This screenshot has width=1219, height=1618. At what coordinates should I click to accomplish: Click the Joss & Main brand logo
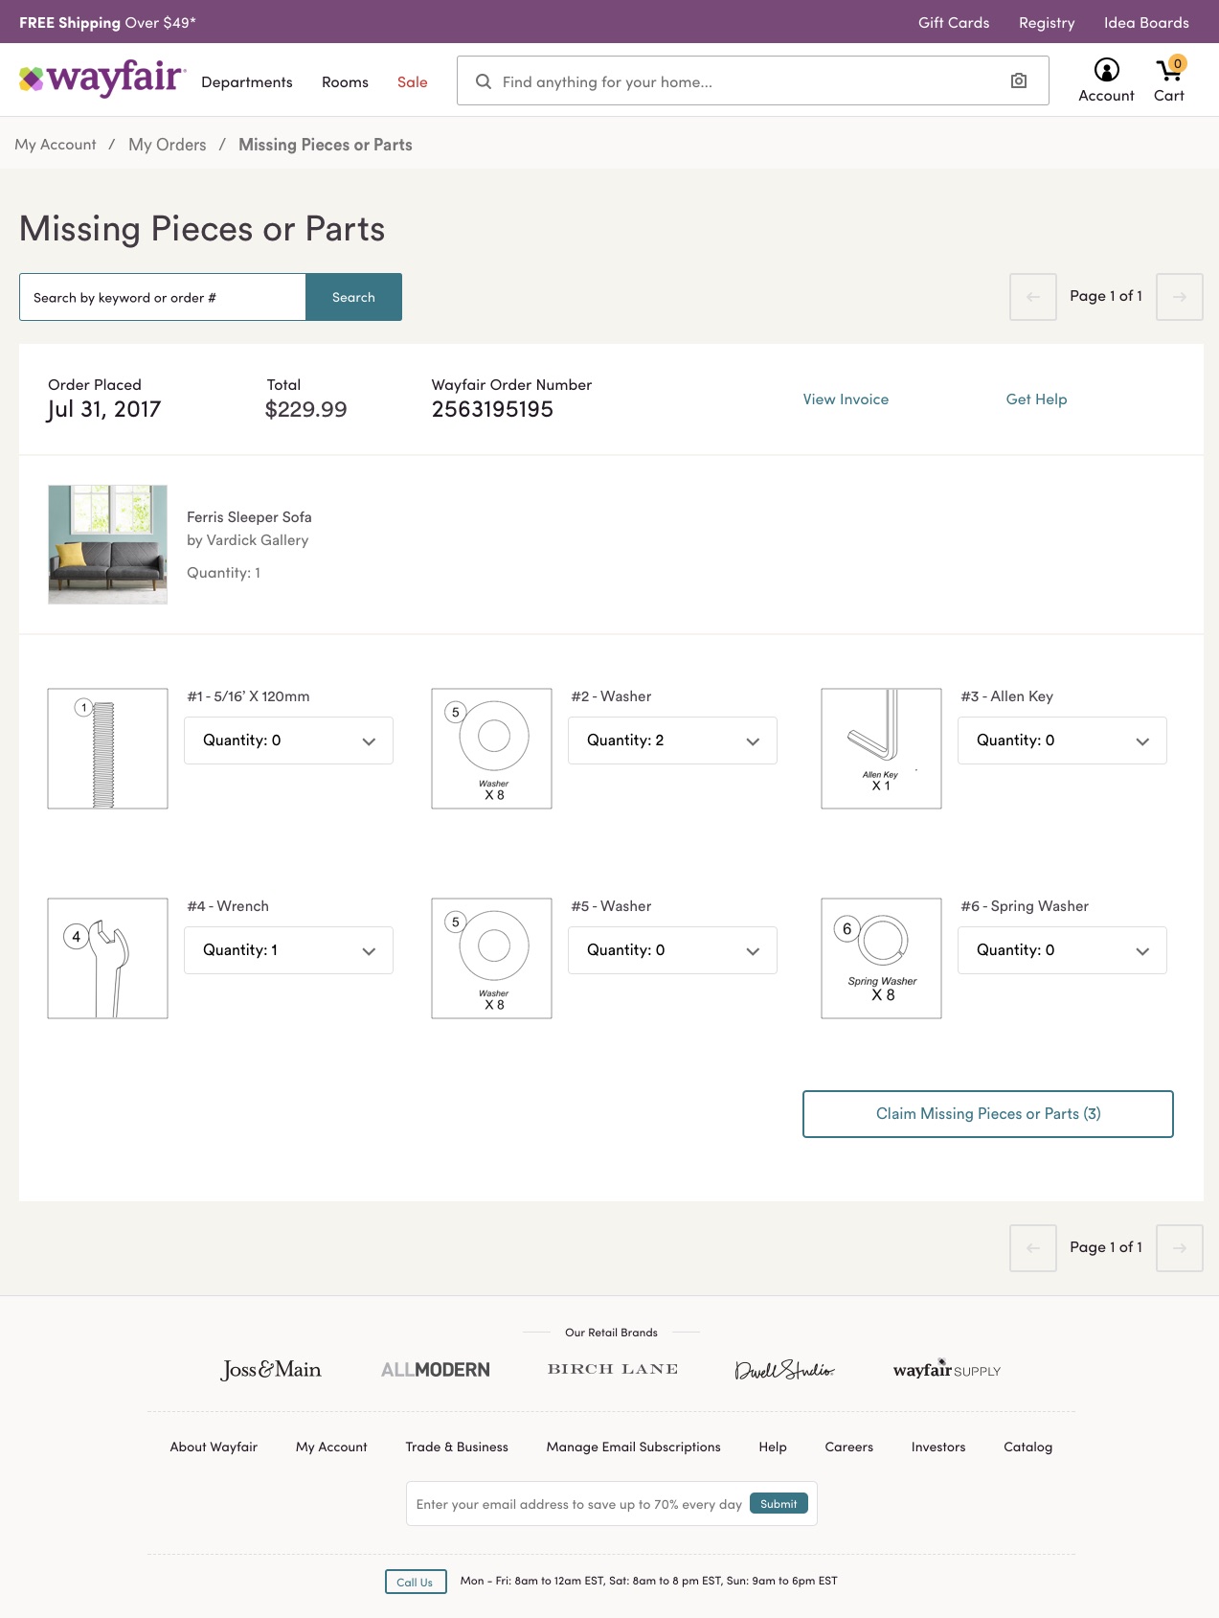click(271, 1370)
